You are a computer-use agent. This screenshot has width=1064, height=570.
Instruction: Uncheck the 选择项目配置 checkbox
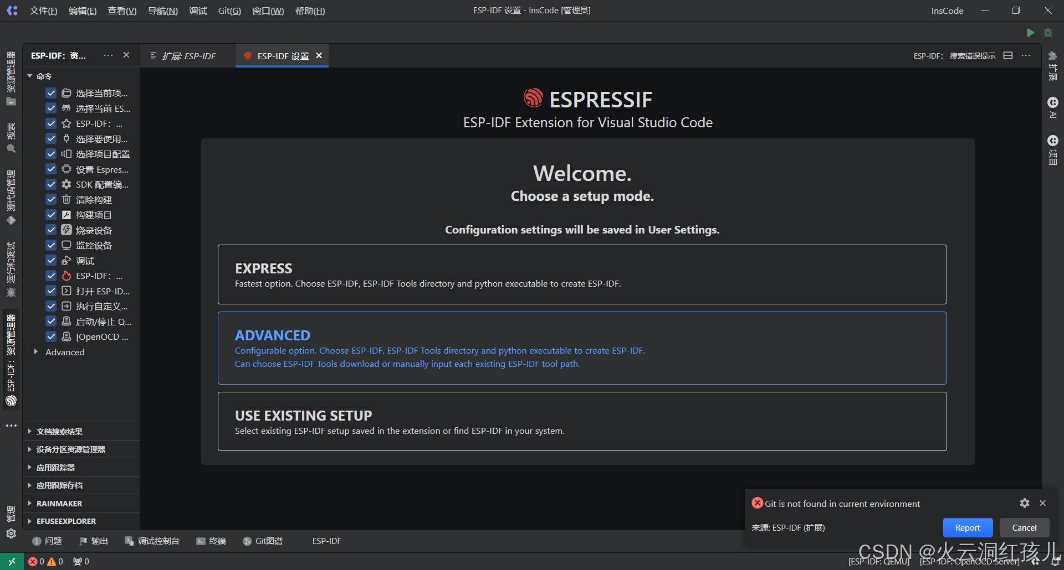point(51,154)
